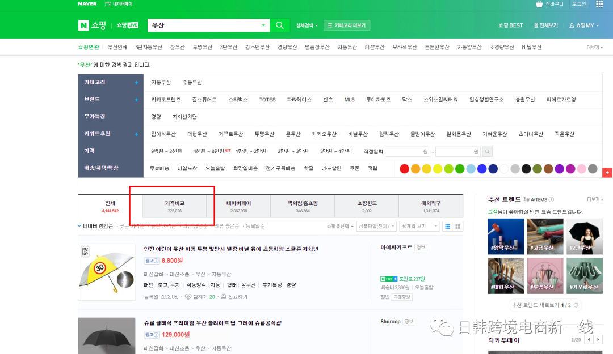Open 카테고리 더보기 next to the search bar

click(346, 25)
